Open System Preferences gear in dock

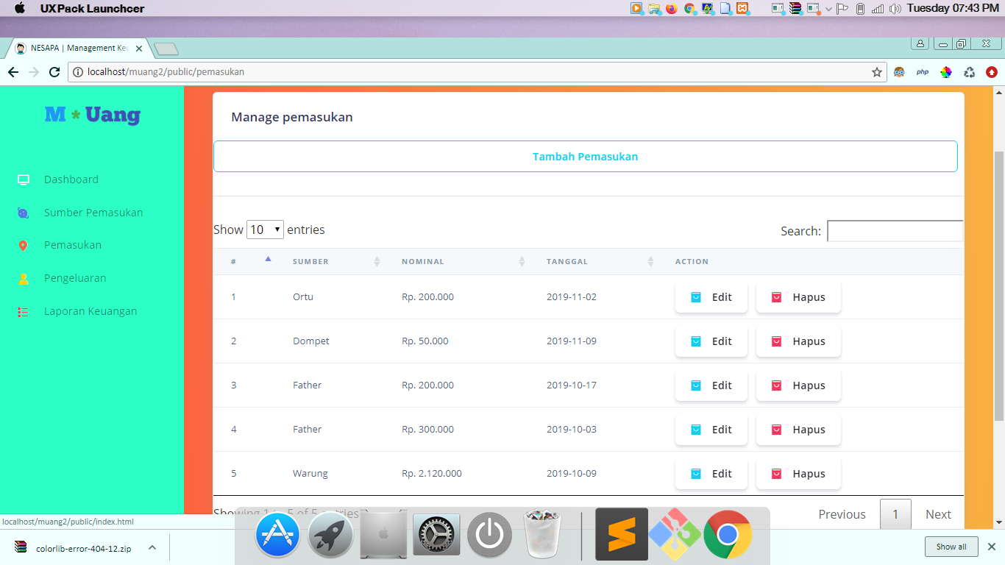tap(436, 535)
